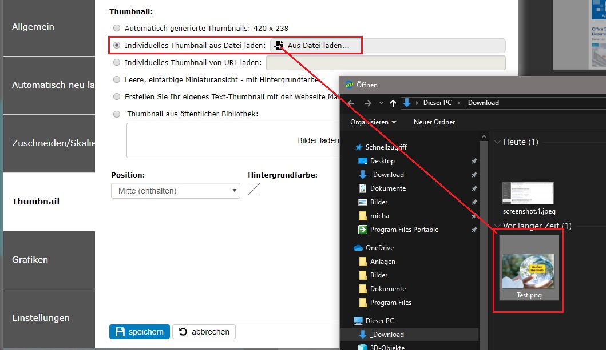Image resolution: width=606 pixels, height=350 pixels.
Task: Click the speichern button
Action: 139,332
